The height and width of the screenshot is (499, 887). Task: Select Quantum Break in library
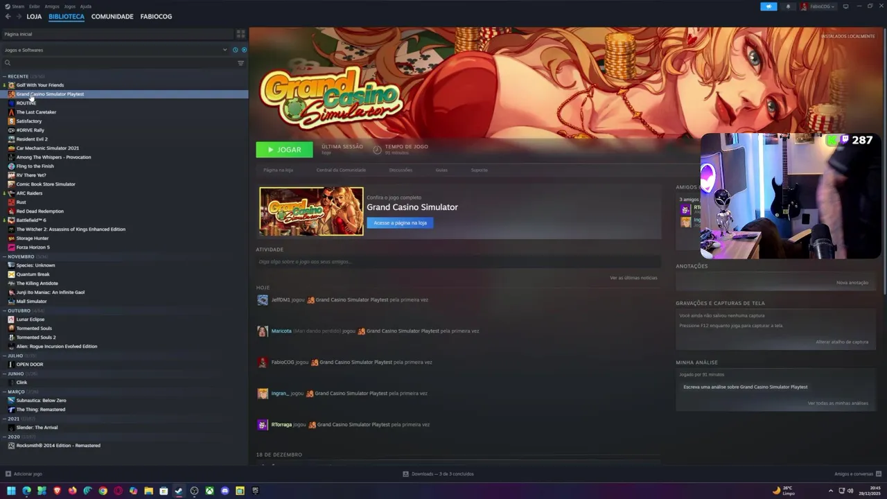point(33,274)
